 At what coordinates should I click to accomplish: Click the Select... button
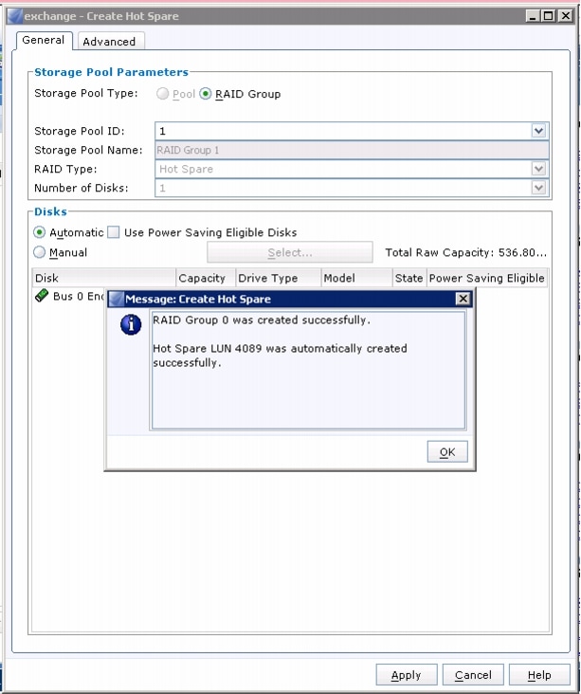[290, 252]
